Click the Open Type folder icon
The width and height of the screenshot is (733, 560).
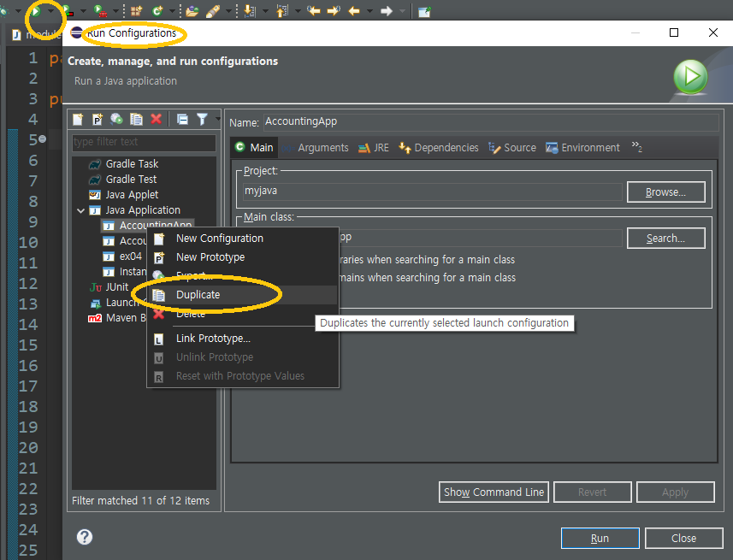(192, 11)
